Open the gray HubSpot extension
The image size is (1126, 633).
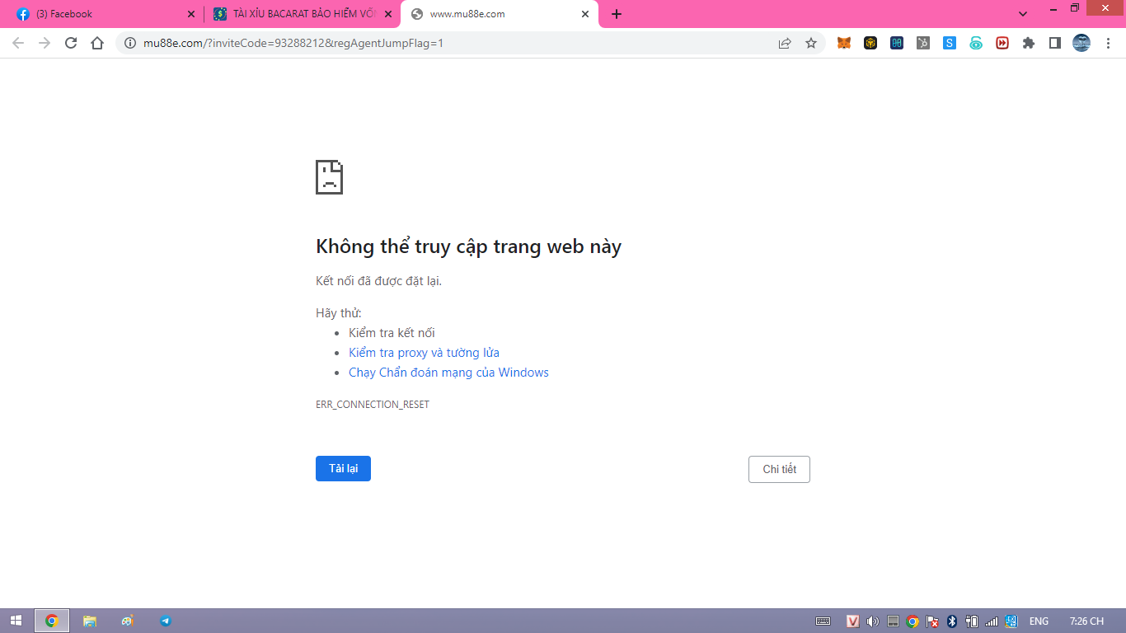(x=923, y=43)
